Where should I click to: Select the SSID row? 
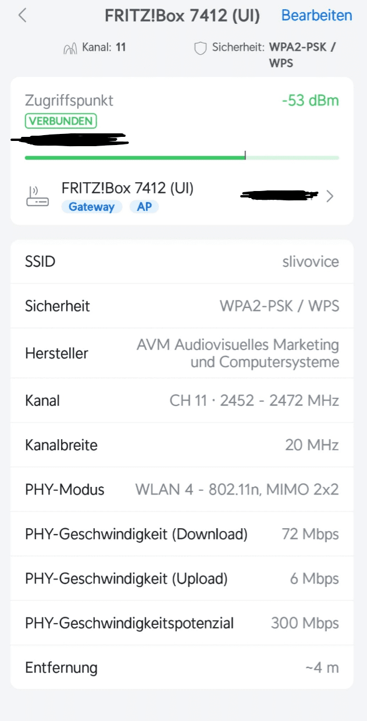(x=181, y=261)
